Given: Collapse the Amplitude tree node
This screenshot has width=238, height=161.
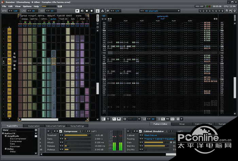Looking at the screenshot, I should tap(6, 136).
